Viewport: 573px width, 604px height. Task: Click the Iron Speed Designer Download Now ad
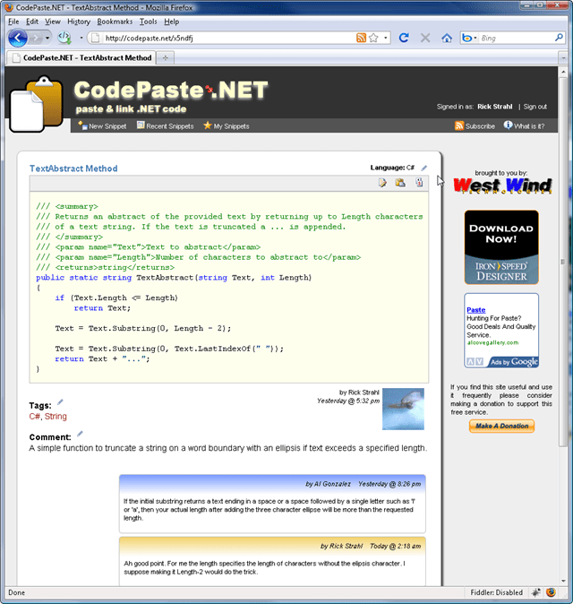501,247
